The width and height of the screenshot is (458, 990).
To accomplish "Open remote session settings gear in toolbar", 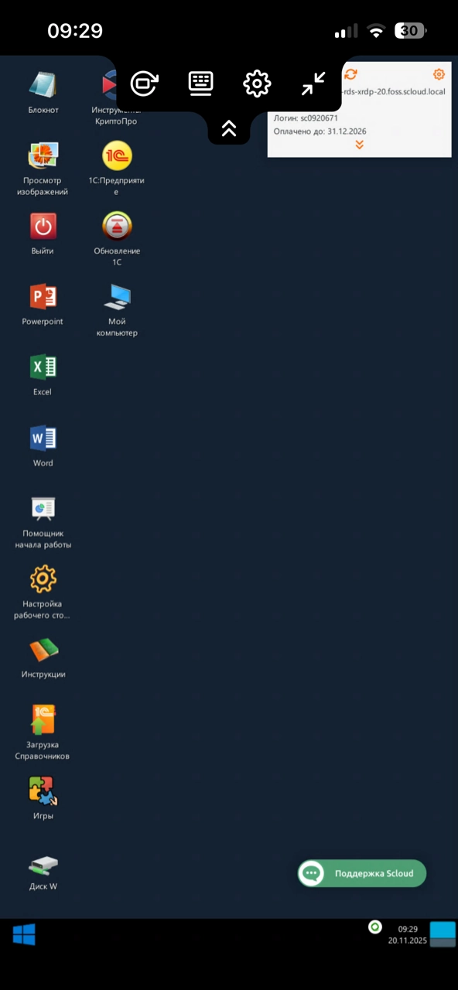I will [257, 84].
